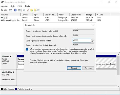Open the Ação menu

click(13, 6)
